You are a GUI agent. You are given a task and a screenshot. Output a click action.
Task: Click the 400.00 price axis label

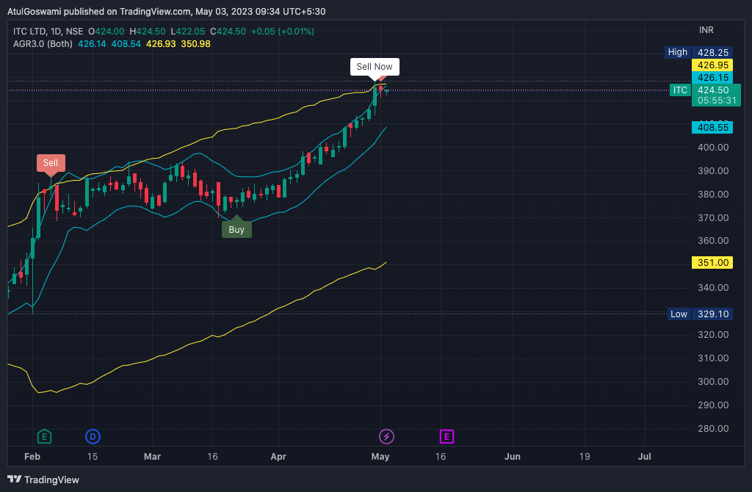coord(713,147)
